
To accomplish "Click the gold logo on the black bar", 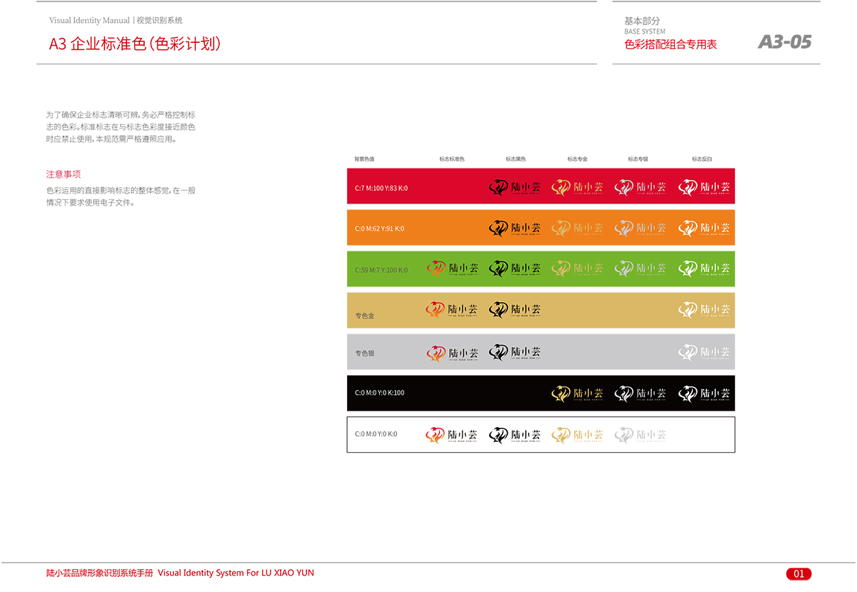I will pyautogui.click(x=577, y=393).
